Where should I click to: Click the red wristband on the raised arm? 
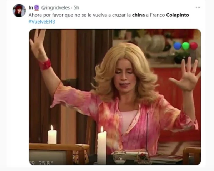pyautogui.click(x=45, y=64)
